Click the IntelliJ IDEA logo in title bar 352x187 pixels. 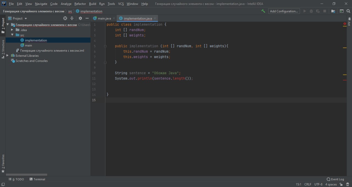pyautogui.click(x=3, y=4)
